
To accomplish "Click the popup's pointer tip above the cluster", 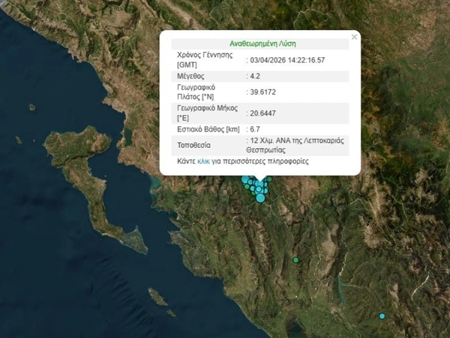I will coord(260,179).
